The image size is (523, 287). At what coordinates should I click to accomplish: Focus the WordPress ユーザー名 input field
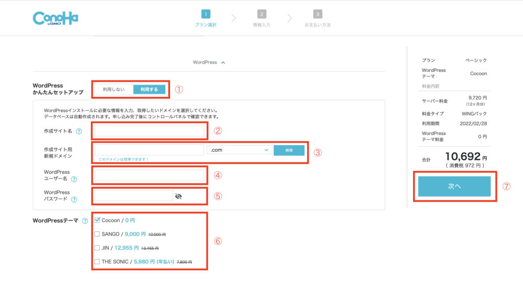click(149, 175)
